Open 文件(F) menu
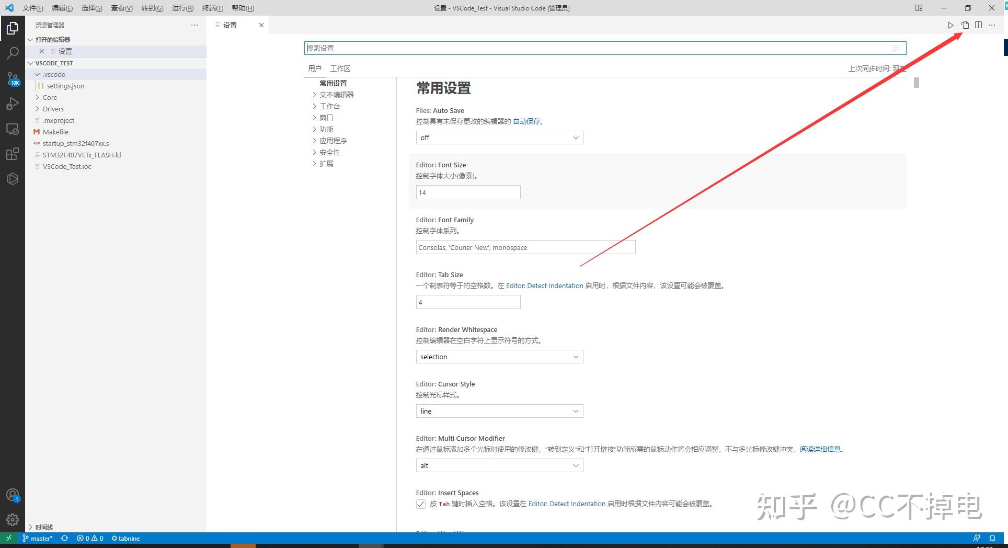The height and width of the screenshot is (548, 1008). (x=32, y=8)
